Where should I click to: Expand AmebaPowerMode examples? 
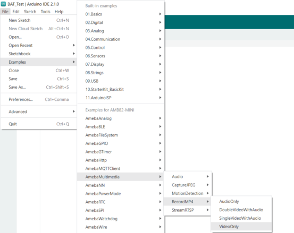(121, 194)
